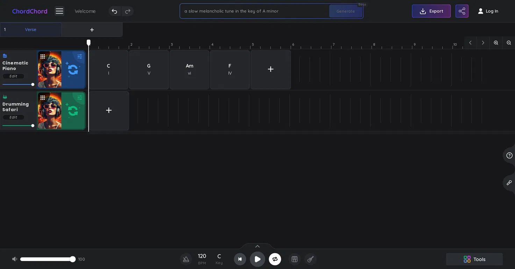Viewport: 515px width, 269px height.
Task: Open the hamburger menu
Action: (59, 11)
